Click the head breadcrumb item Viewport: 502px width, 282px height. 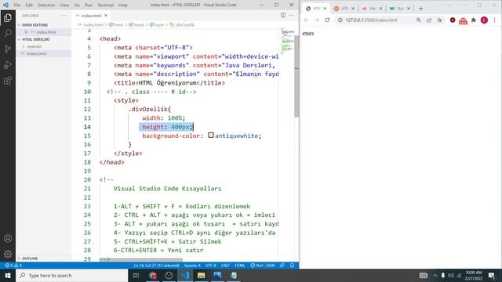136,24
